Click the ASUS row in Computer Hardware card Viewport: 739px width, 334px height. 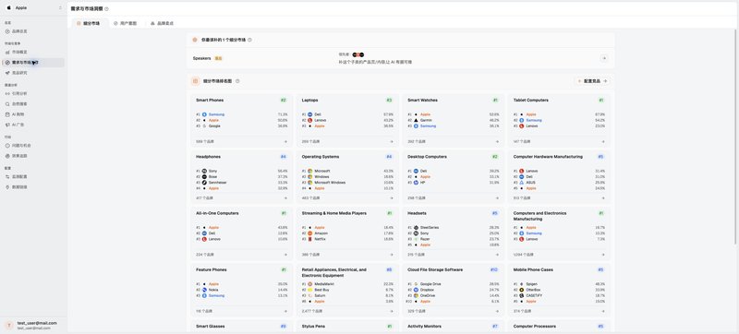pyautogui.click(x=559, y=183)
